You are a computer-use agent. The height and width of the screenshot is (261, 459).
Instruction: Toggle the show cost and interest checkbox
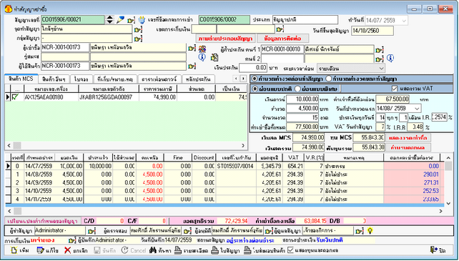(x=290, y=250)
